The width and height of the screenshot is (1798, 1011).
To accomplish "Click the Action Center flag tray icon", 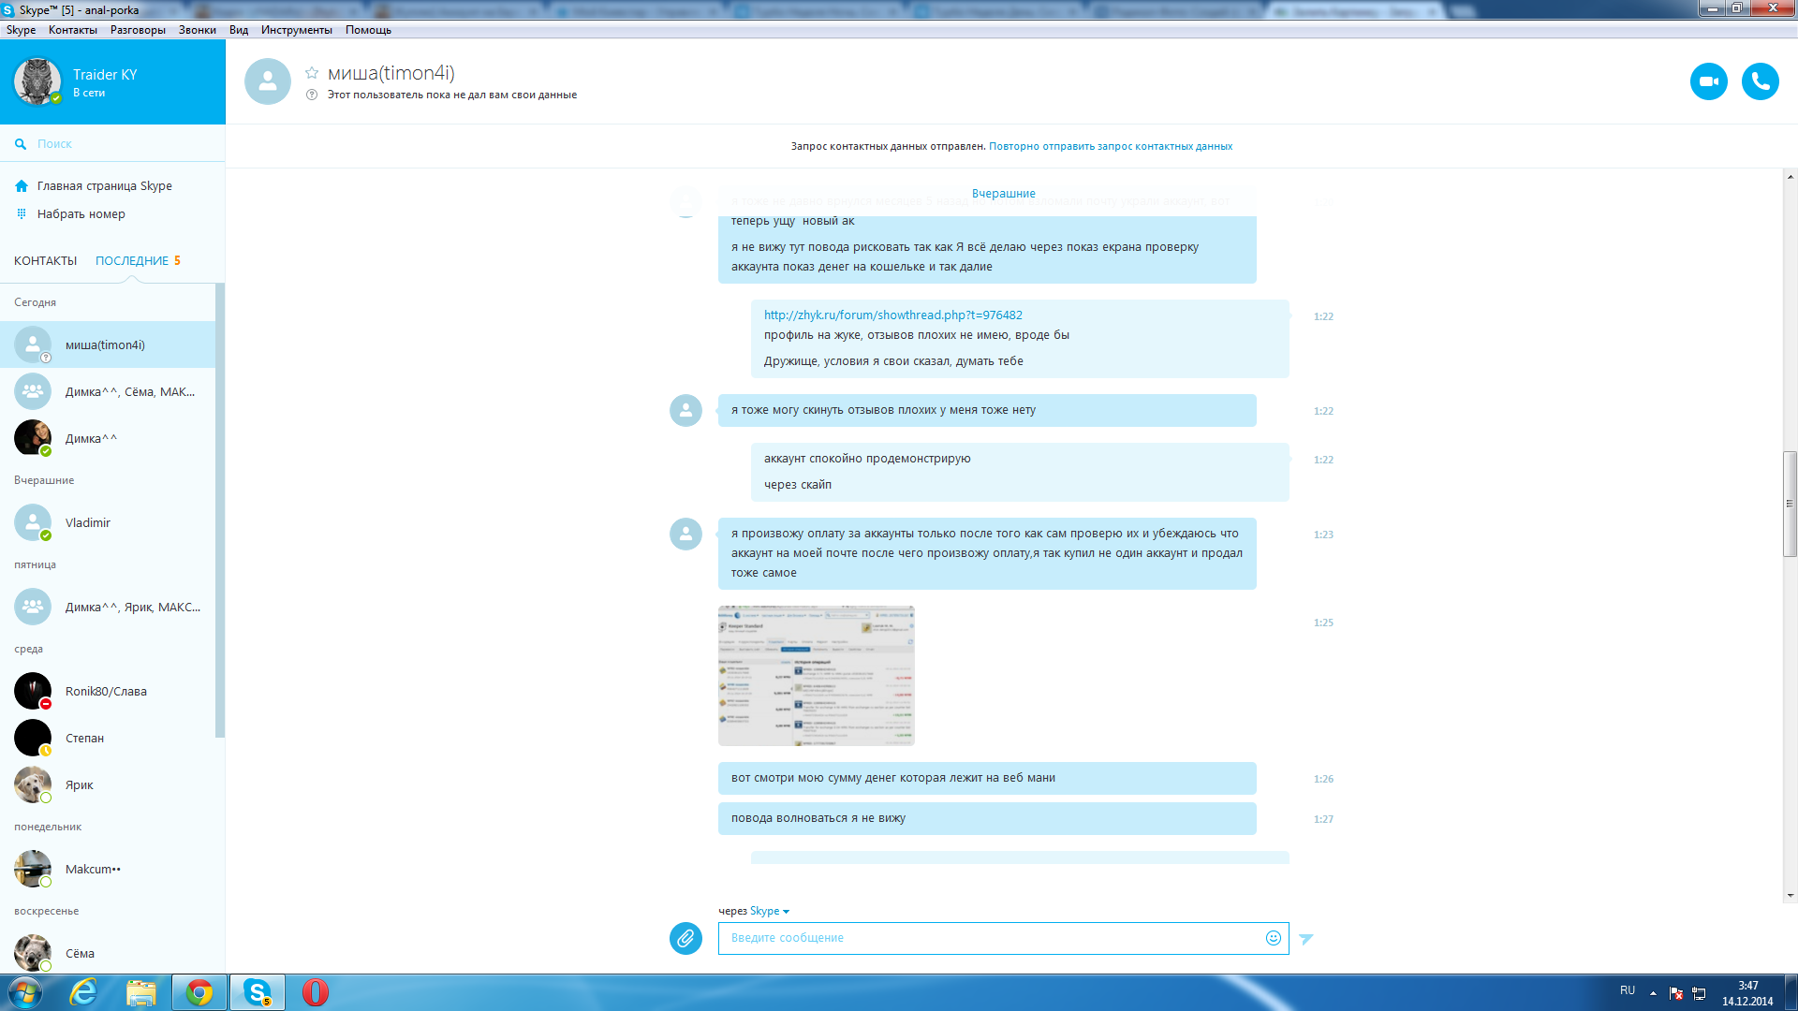I will click(1676, 993).
